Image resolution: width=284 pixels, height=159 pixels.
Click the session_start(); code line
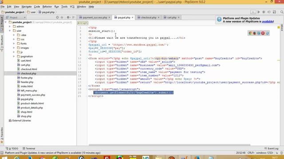click(x=102, y=31)
